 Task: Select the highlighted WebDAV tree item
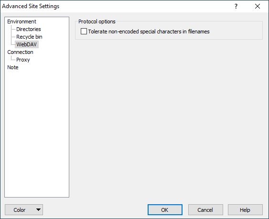pos(27,44)
